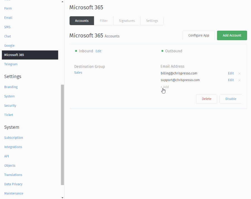This screenshot has height=199, width=251.
Task: Open Google channel in sidebar
Action: (9, 46)
